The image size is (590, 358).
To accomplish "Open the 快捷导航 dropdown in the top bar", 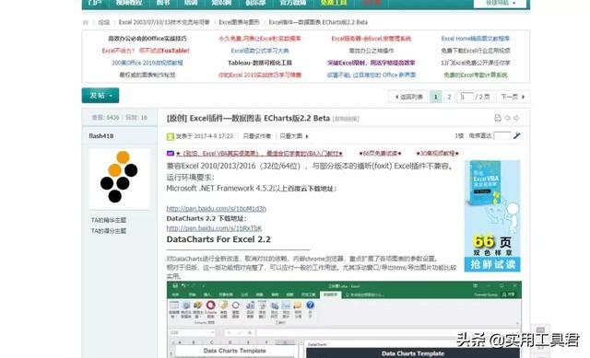I will tap(501, 3).
